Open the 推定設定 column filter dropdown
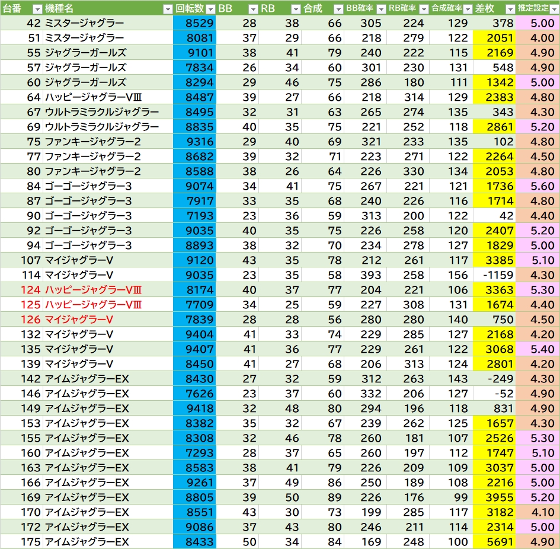This screenshot has width=560, height=549. (555, 9)
